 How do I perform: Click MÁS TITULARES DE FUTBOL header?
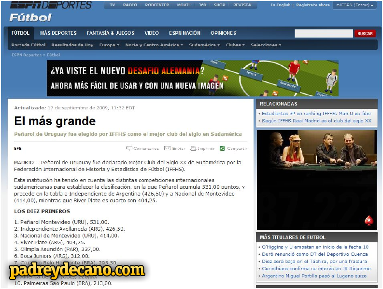(317, 237)
